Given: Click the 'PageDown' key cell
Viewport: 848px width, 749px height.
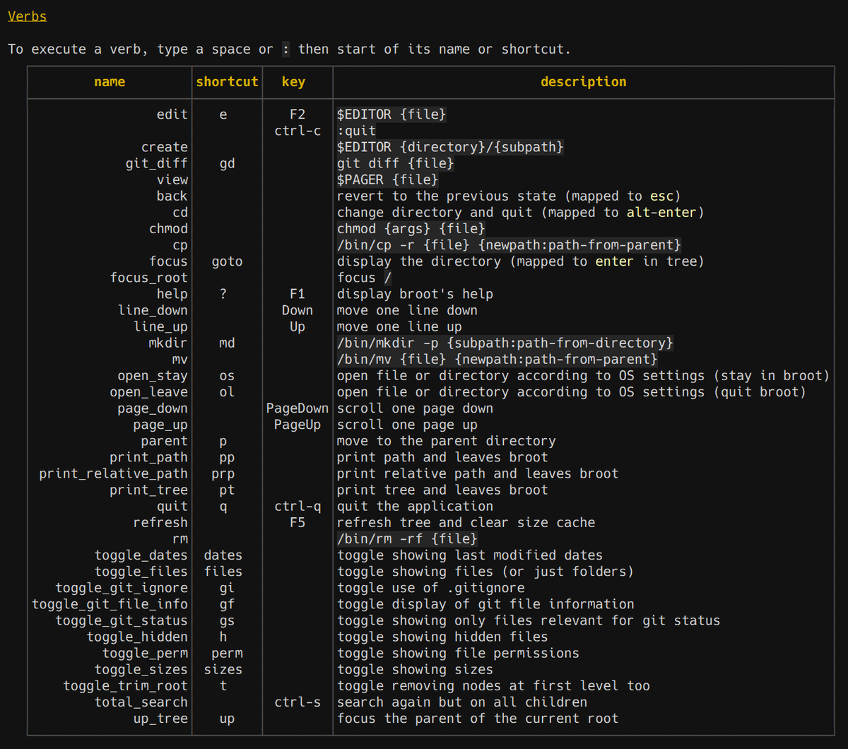Looking at the screenshot, I should point(298,408).
